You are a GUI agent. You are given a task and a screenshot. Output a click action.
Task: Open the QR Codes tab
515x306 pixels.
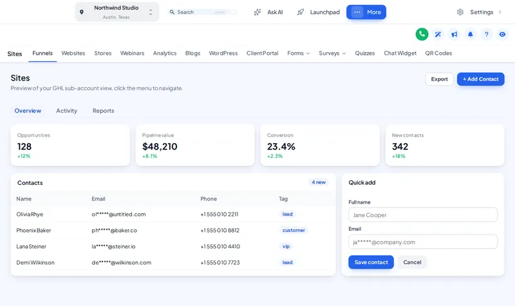point(438,53)
